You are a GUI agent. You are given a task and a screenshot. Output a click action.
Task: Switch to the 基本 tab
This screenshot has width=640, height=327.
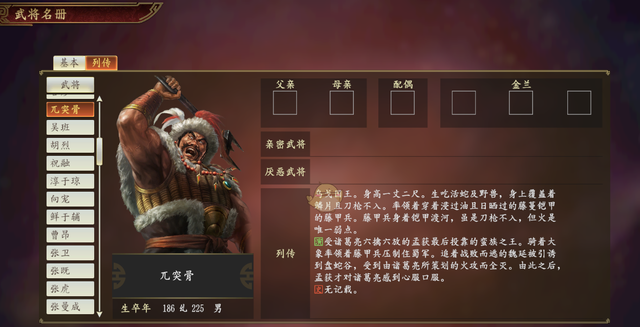[70, 63]
